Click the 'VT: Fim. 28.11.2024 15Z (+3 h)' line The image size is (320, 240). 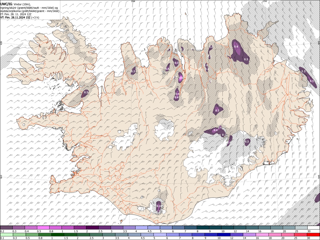click(x=20, y=17)
